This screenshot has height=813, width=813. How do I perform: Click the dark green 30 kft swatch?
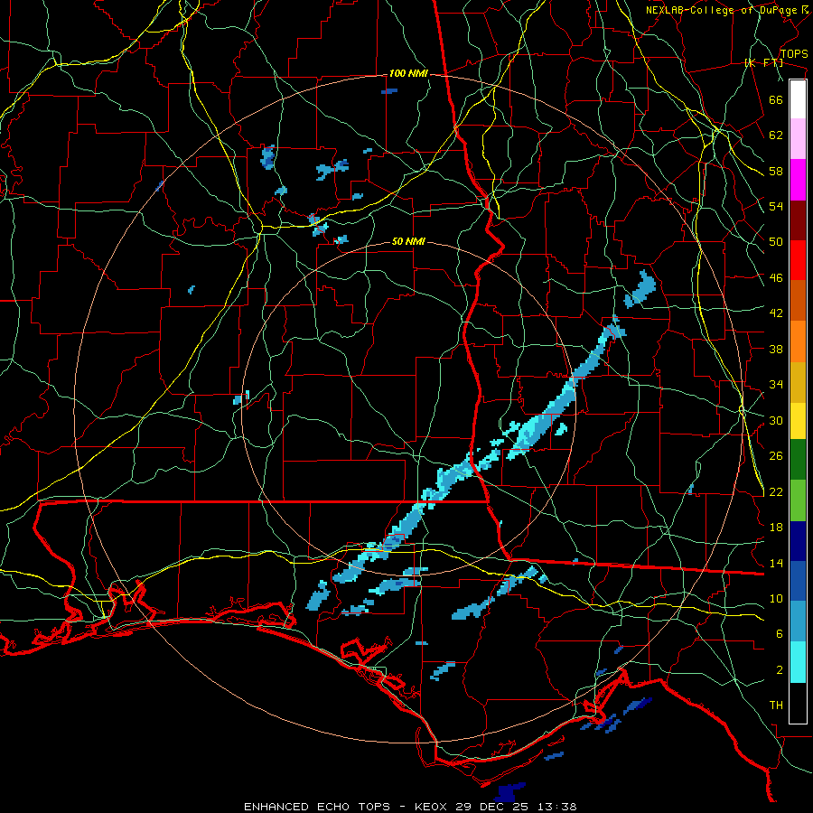click(798, 460)
